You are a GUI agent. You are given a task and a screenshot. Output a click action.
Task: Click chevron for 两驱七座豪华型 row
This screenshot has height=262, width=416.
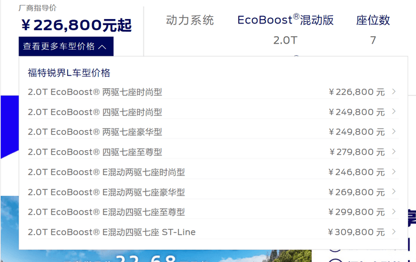394,132
